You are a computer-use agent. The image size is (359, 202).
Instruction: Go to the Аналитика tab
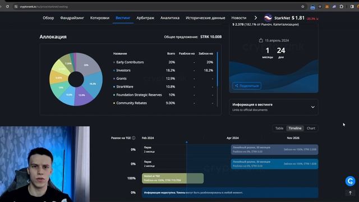[170, 18]
